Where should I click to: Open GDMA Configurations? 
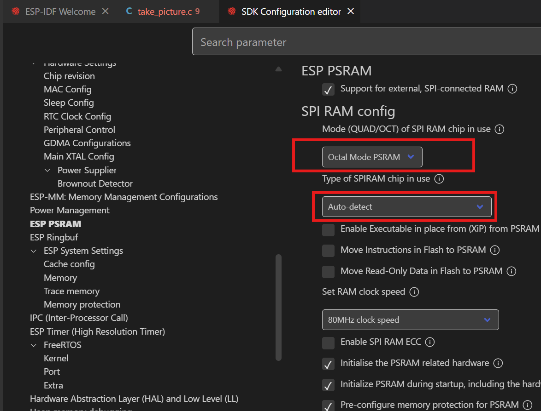coord(87,143)
